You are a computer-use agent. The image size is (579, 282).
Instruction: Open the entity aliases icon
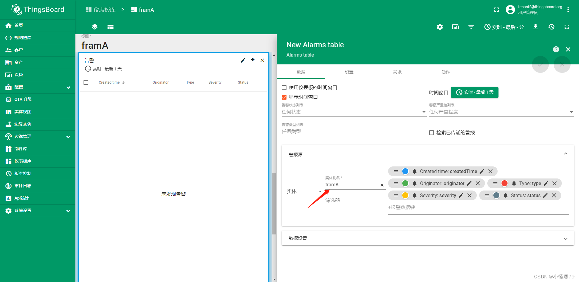pyautogui.click(x=455, y=27)
